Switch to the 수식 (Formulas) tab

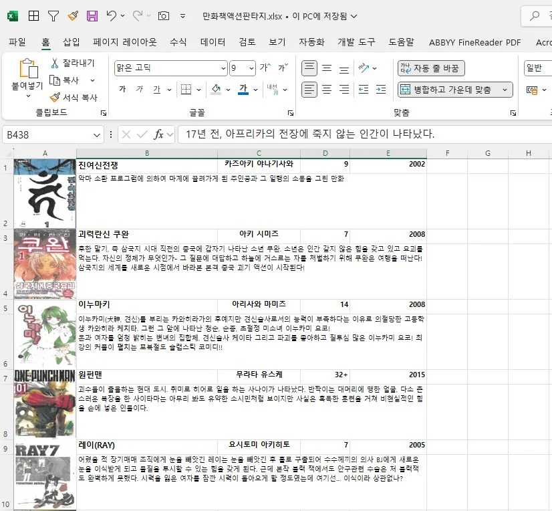pos(178,42)
